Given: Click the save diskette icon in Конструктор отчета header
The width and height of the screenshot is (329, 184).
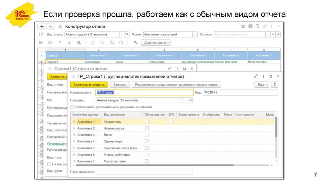Looking at the screenshot, I should [x=243, y=26].
